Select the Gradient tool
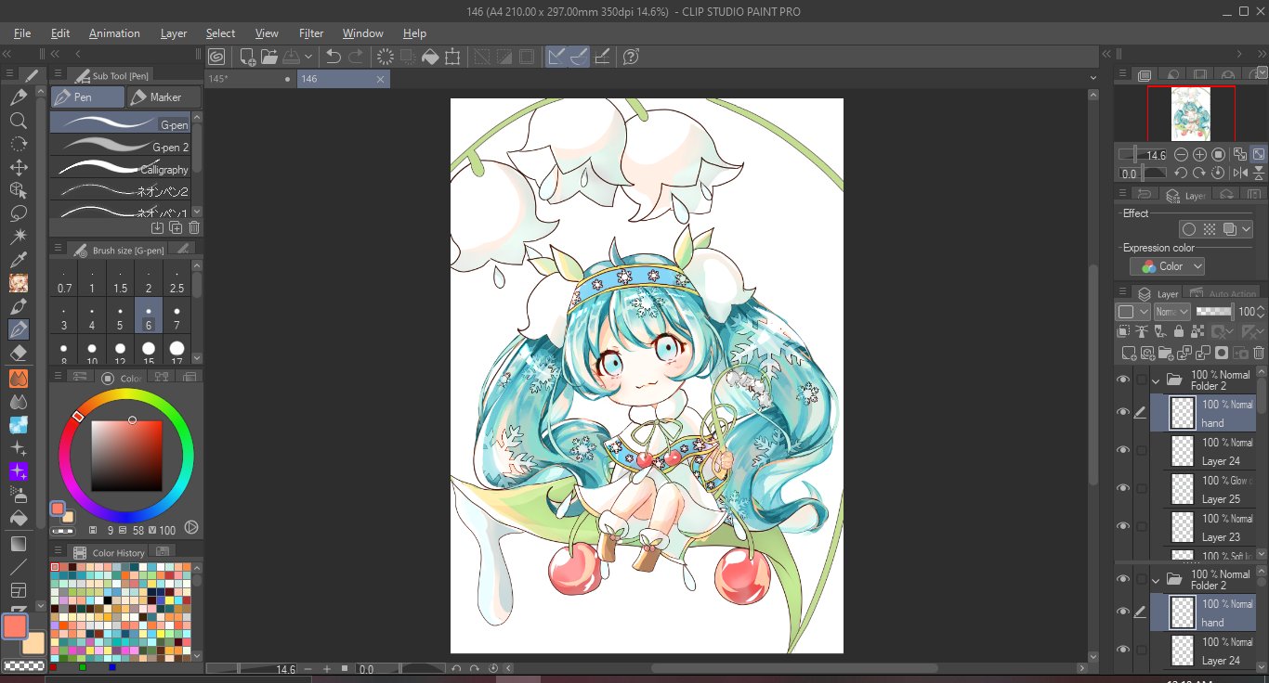1269x683 pixels. [x=18, y=544]
